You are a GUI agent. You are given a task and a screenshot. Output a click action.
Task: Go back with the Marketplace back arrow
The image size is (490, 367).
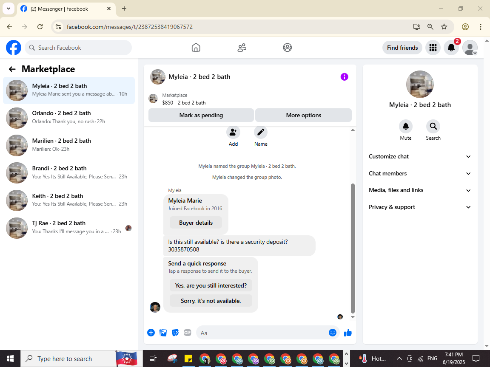[x=12, y=69]
